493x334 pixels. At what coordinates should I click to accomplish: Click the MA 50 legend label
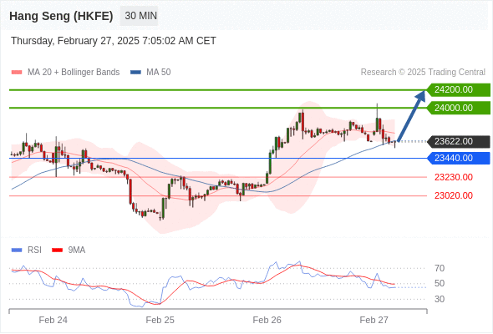click(159, 73)
